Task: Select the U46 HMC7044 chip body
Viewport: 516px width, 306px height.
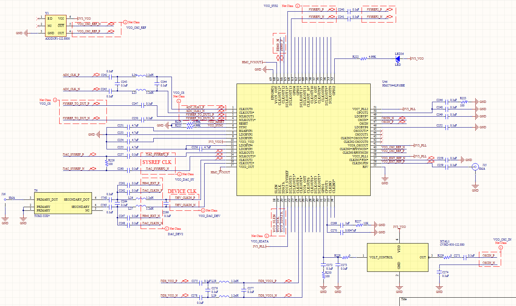Action: tap(303, 138)
